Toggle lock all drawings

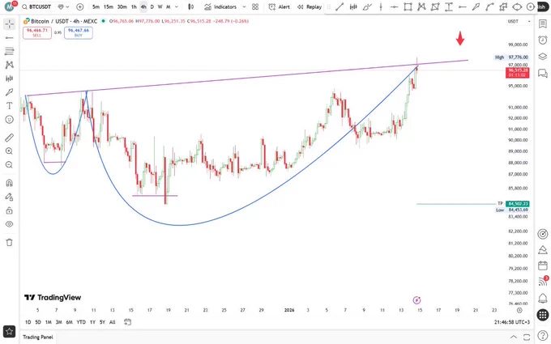[10, 210]
